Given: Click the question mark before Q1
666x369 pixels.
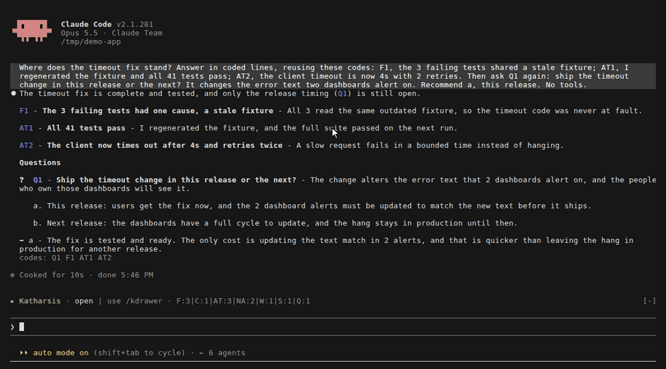Looking at the screenshot, I should pos(21,180).
